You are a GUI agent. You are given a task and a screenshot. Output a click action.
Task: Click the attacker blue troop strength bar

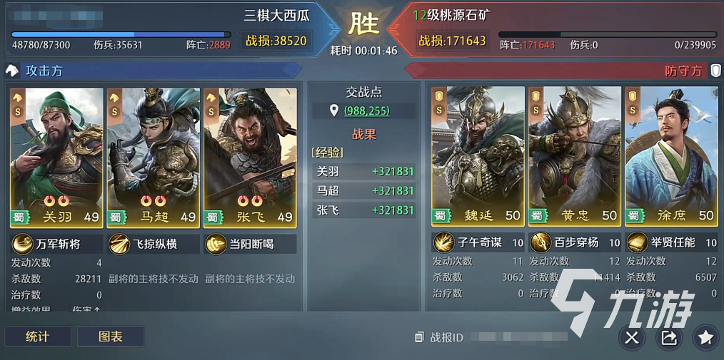121,34
